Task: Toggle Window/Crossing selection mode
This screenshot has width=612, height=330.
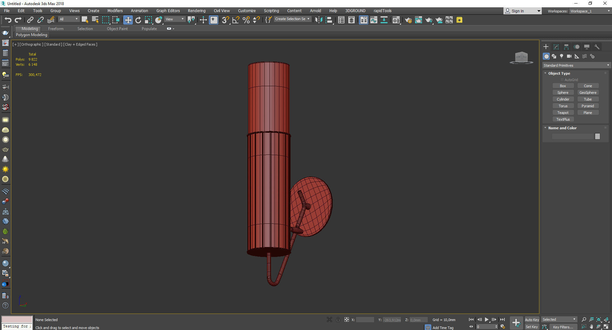Action: click(x=116, y=20)
